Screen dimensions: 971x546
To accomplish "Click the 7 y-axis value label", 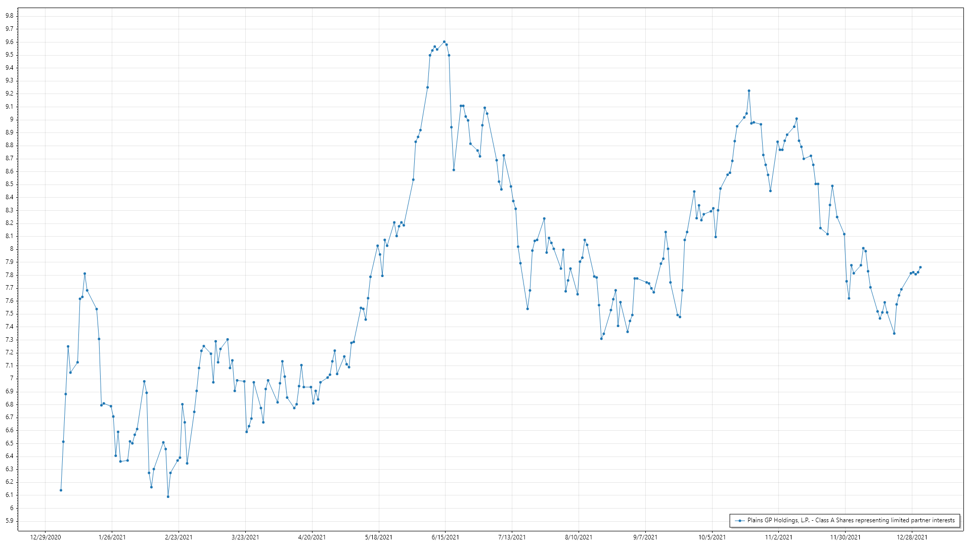I will pyautogui.click(x=12, y=378).
